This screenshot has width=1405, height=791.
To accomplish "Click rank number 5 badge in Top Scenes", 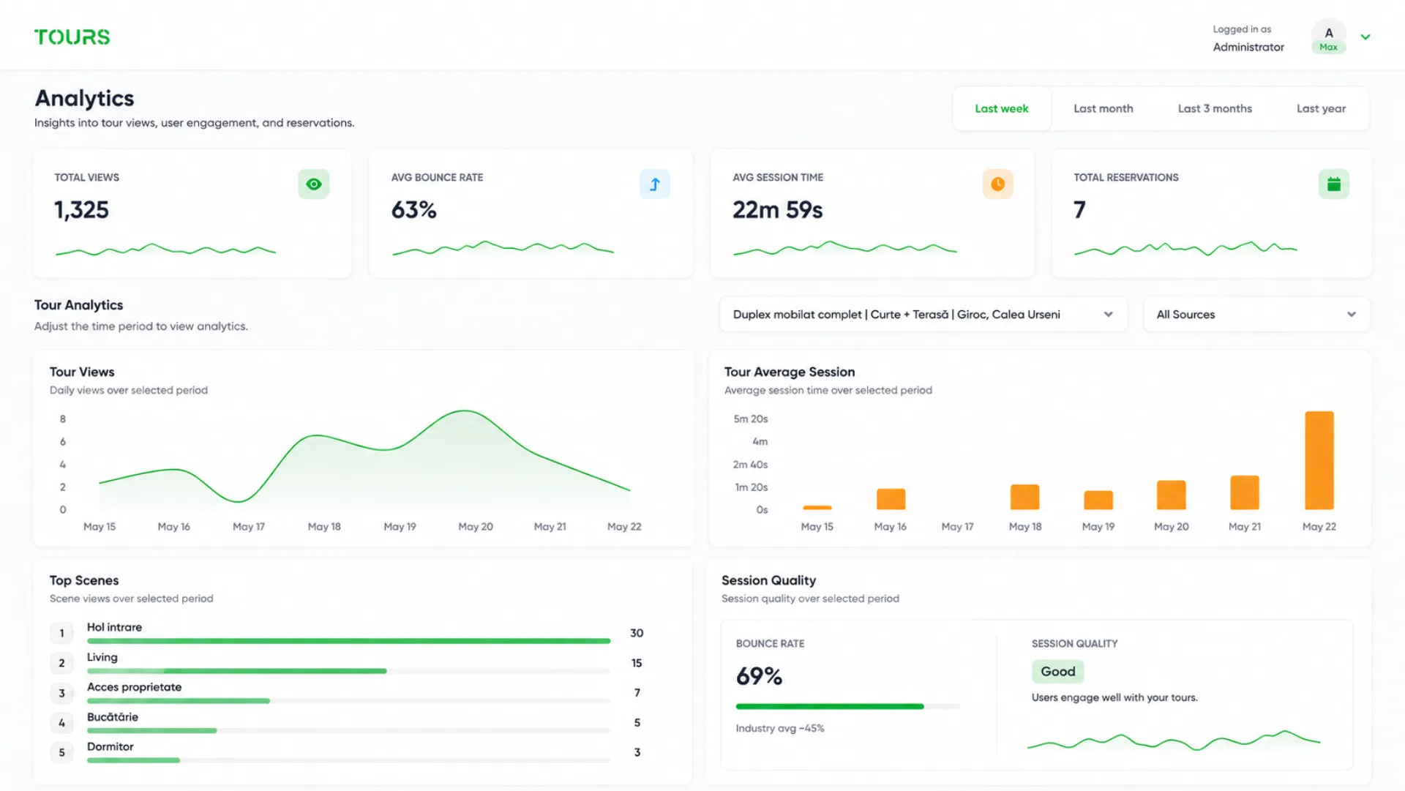I will (x=61, y=753).
